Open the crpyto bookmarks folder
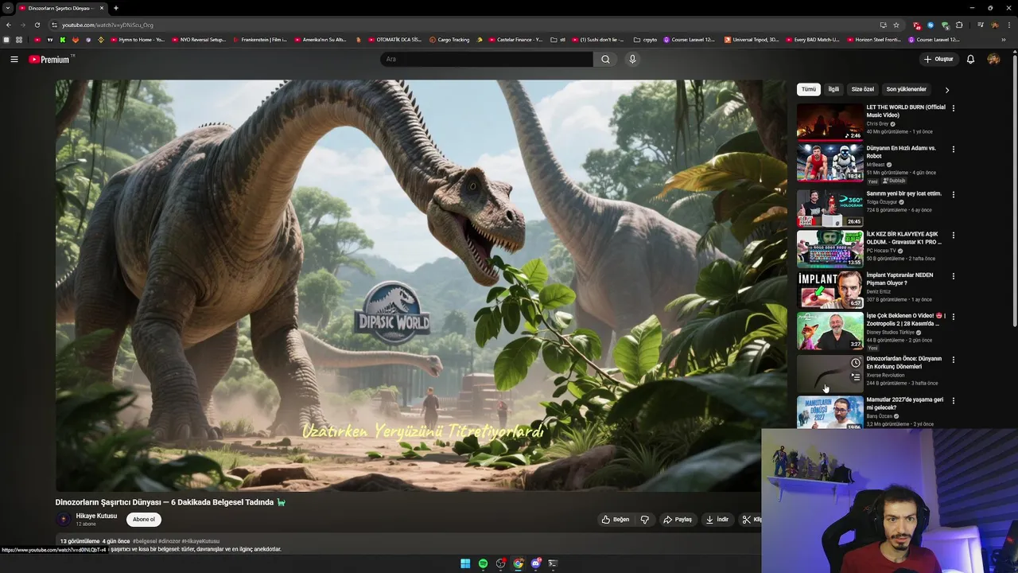Image resolution: width=1018 pixels, height=573 pixels. point(645,40)
